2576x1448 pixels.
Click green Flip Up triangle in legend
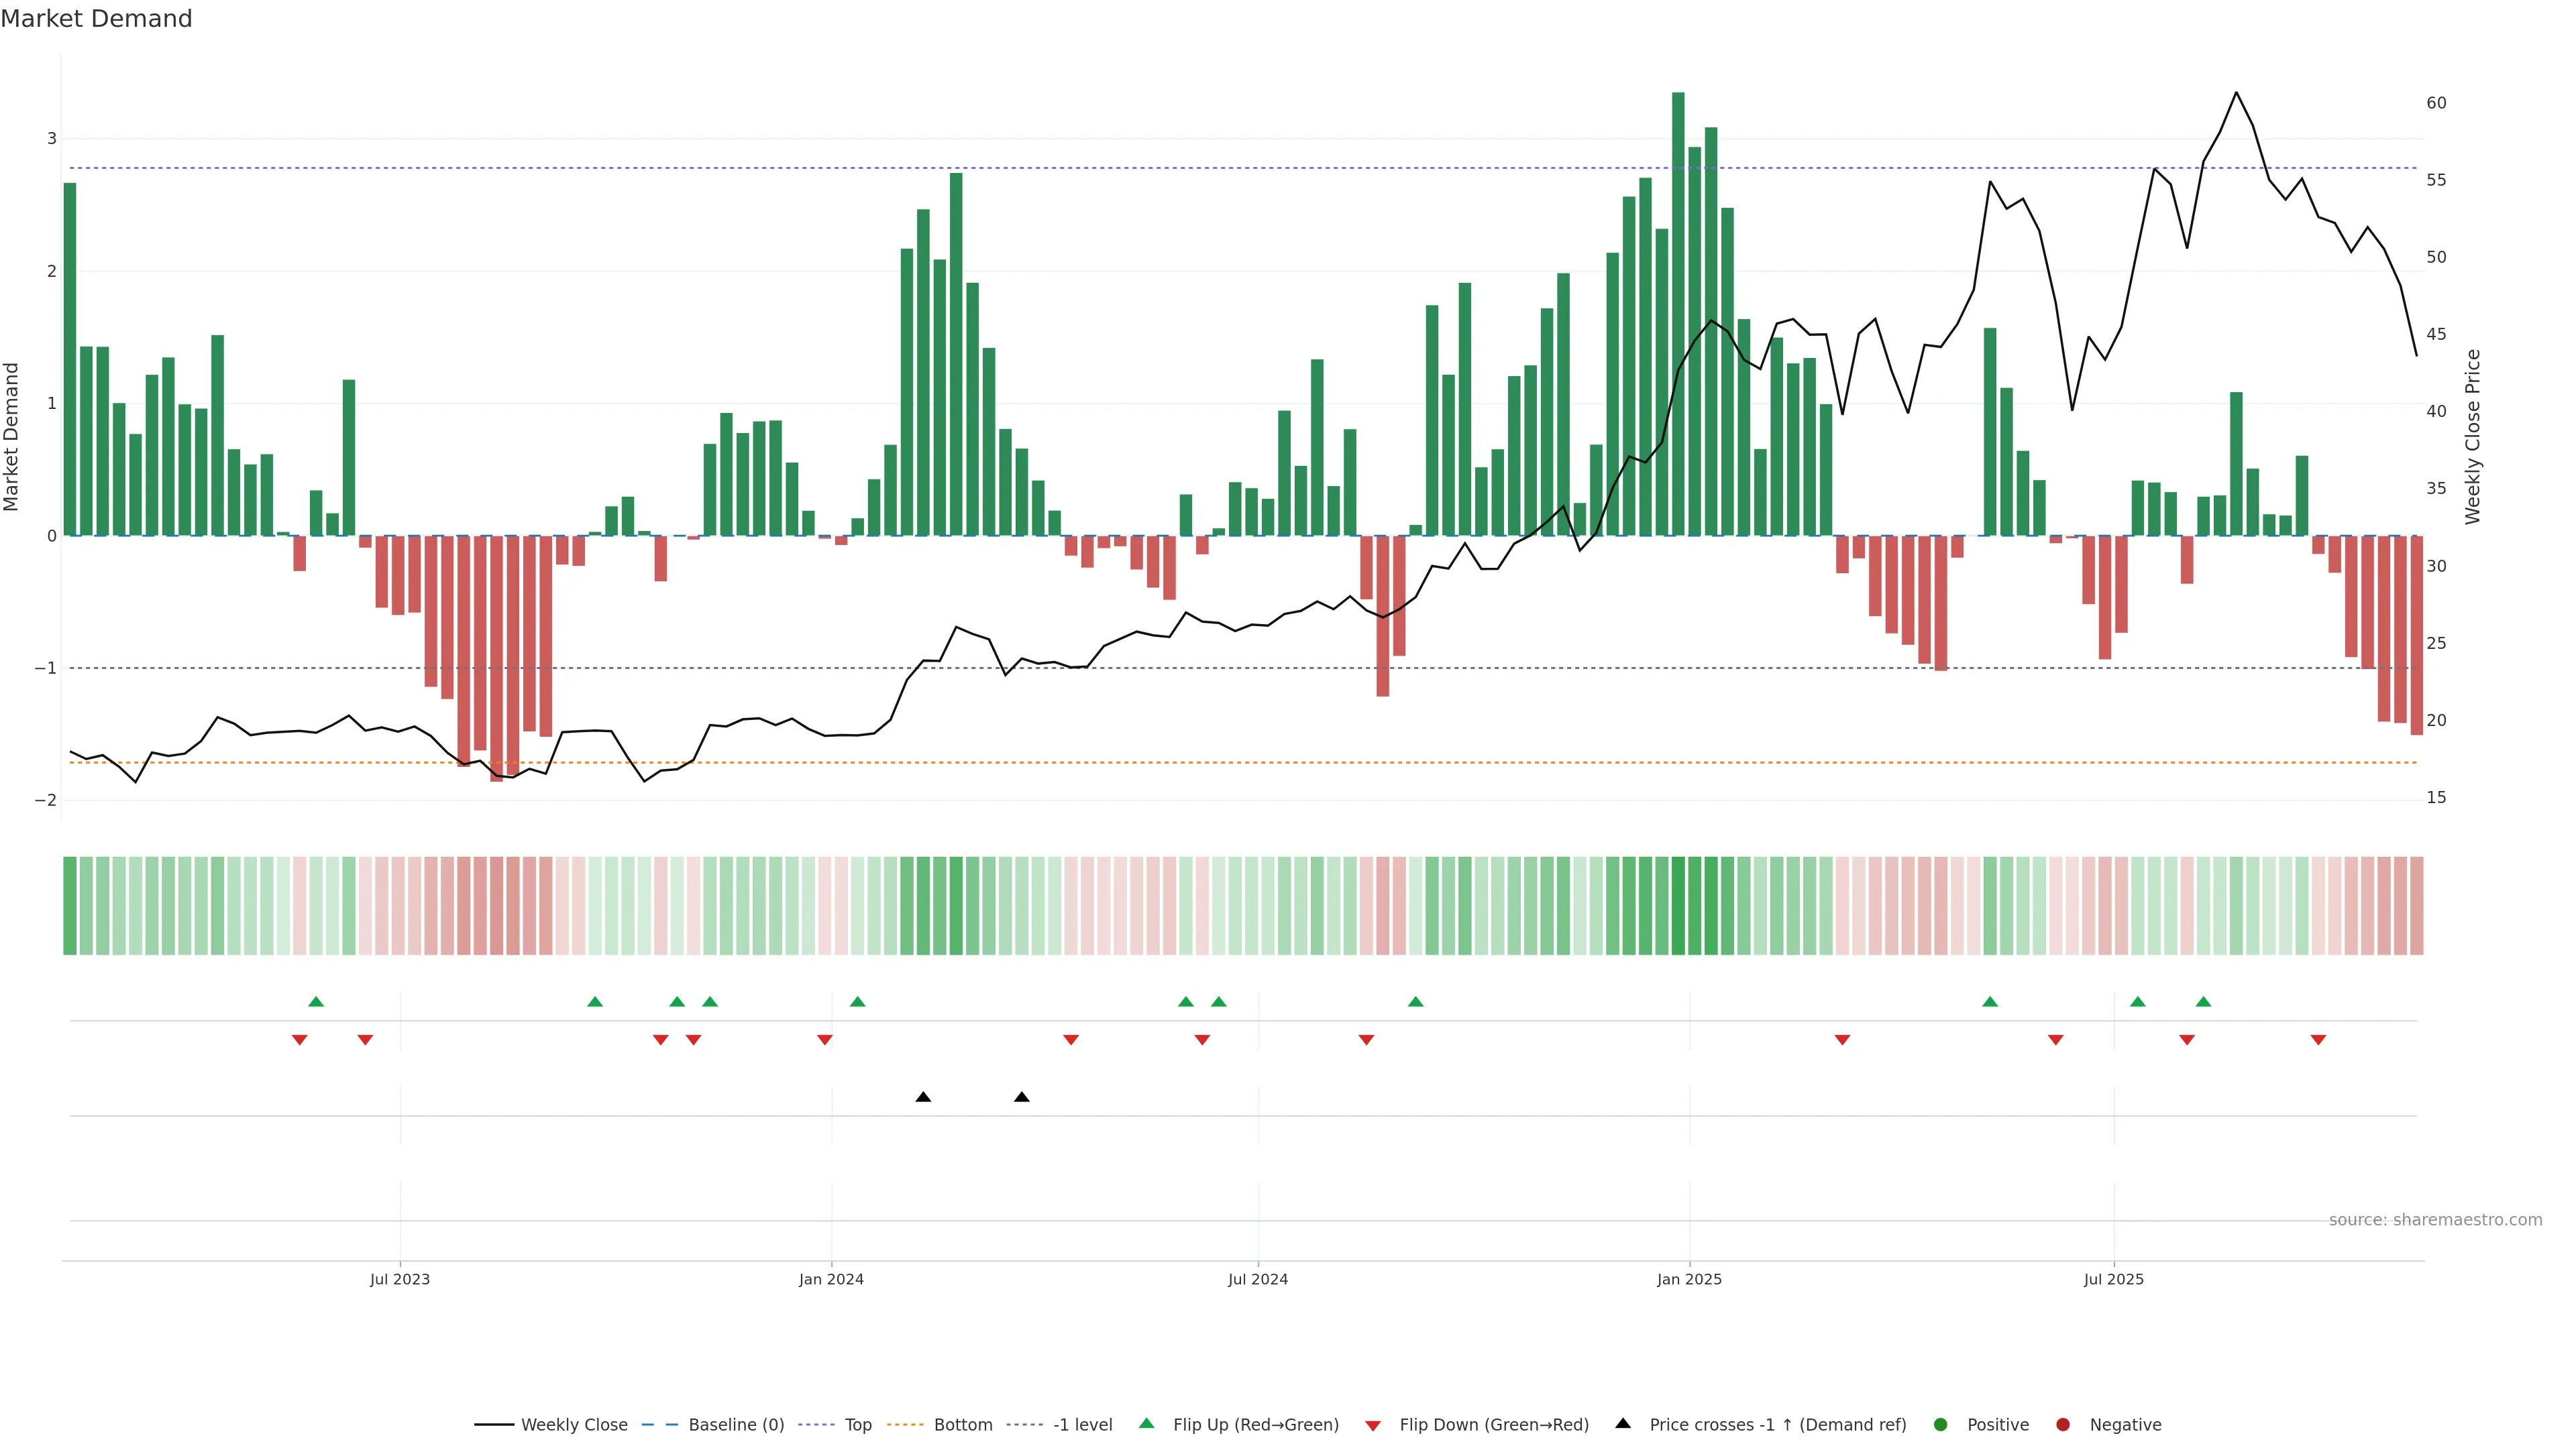tap(1147, 1423)
